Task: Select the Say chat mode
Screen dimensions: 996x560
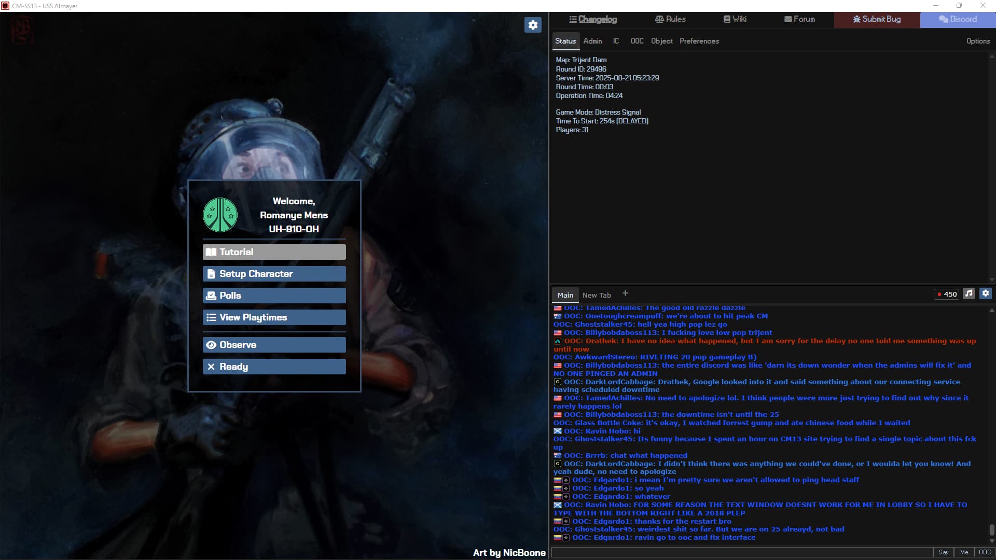Action: [x=943, y=552]
